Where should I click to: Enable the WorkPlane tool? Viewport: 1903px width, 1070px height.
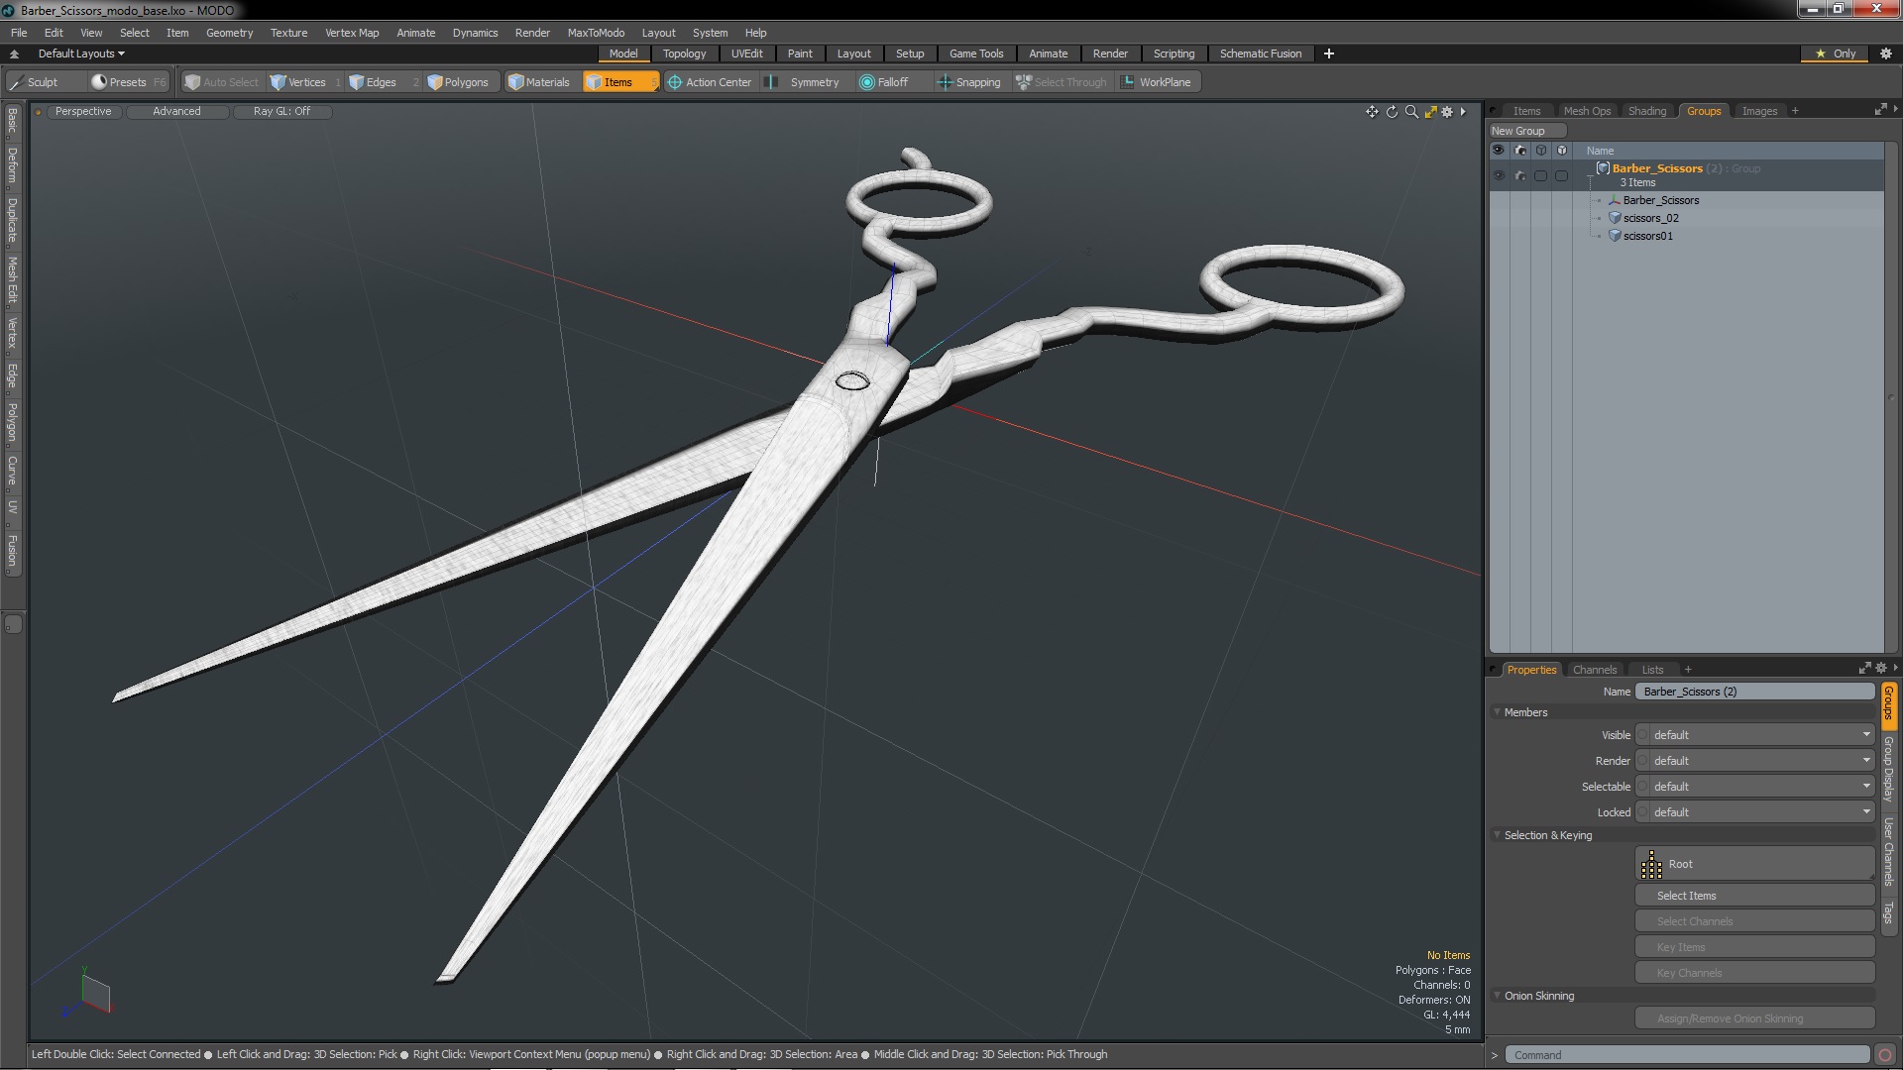tap(1156, 82)
